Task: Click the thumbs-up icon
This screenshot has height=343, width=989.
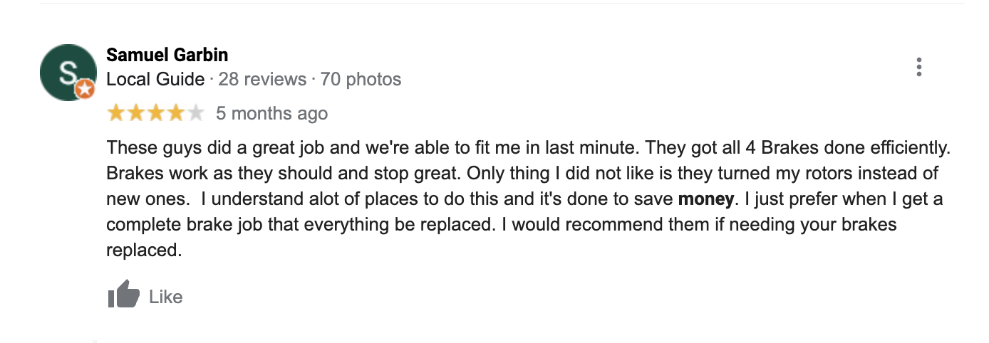Action: tap(123, 294)
